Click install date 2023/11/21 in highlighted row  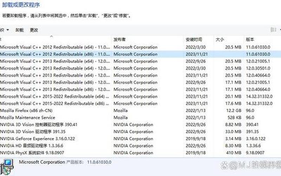(x=197, y=54)
